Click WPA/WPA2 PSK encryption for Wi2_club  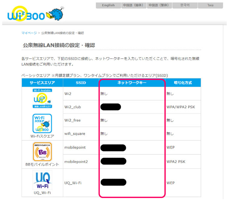click(x=181, y=107)
